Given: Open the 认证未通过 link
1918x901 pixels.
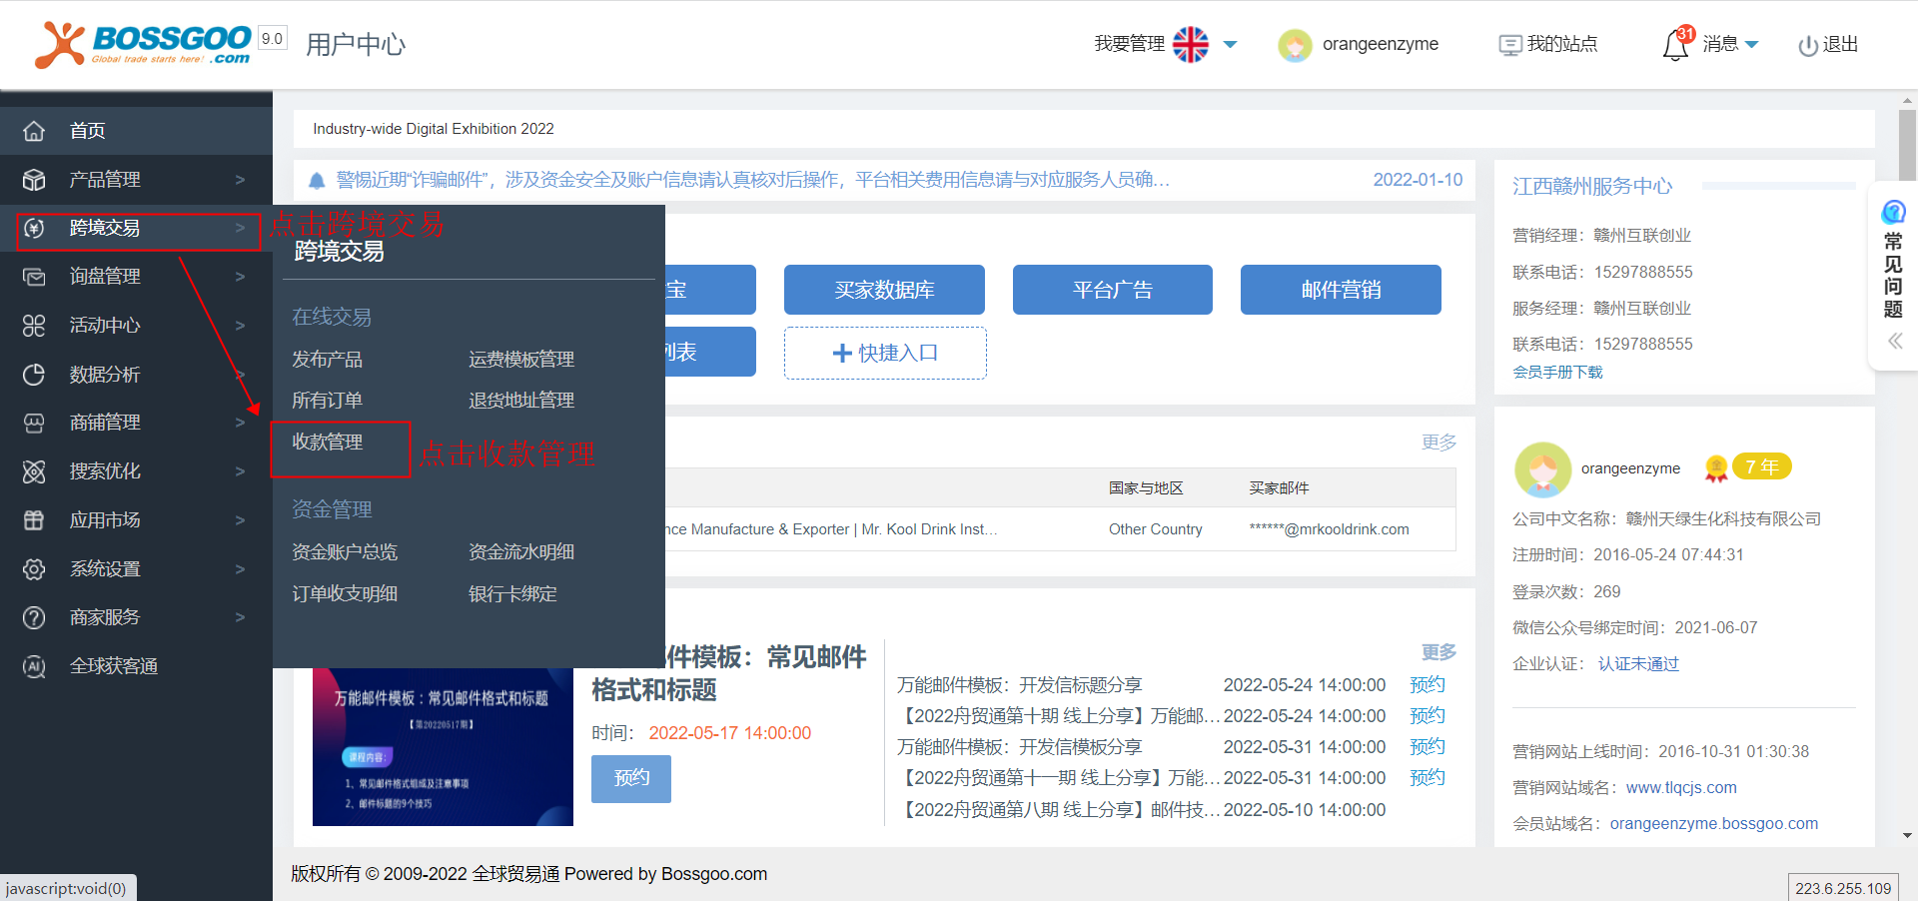Looking at the screenshot, I should click(x=1638, y=664).
